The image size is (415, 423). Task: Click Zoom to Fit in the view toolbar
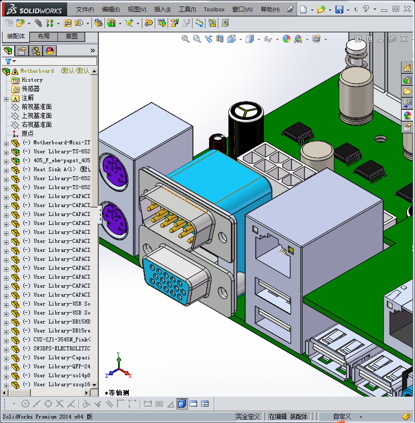click(185, 39)
